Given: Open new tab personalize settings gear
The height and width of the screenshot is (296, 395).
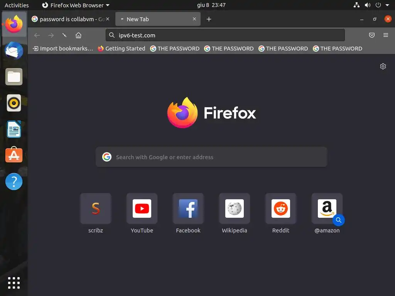Looking at the screenshot, I should [383, 66].
